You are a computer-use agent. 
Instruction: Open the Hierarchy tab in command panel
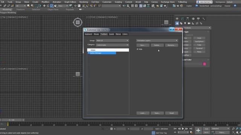coord(188,19)
